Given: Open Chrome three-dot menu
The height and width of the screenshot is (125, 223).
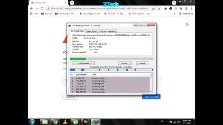Looking at the screenshot, I should tap(192, 8).
